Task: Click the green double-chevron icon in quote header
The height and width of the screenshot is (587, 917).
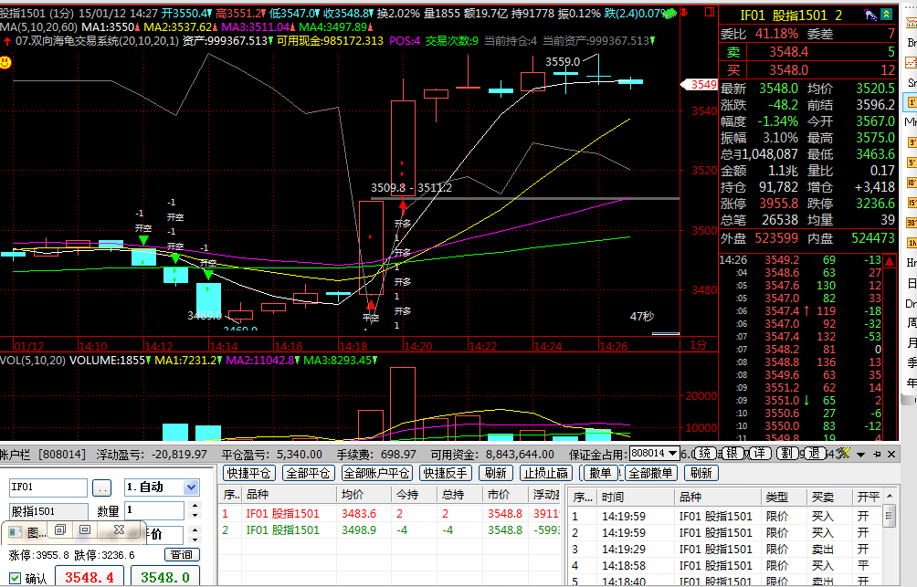Action: [885, 16]
